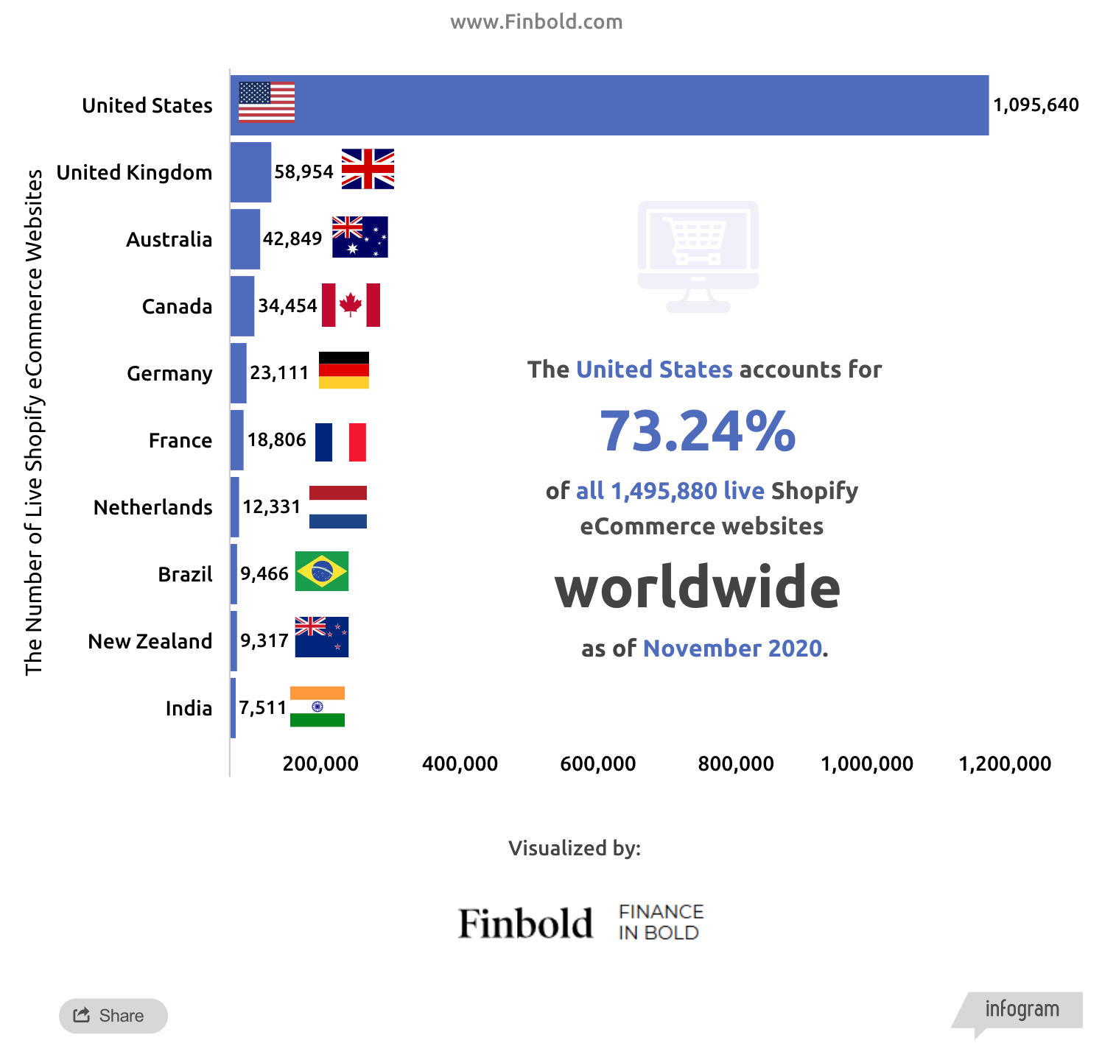This screenshot has height=1057, width=1102.
Task: Click the 73.24% headline figure
Action: 698,431
